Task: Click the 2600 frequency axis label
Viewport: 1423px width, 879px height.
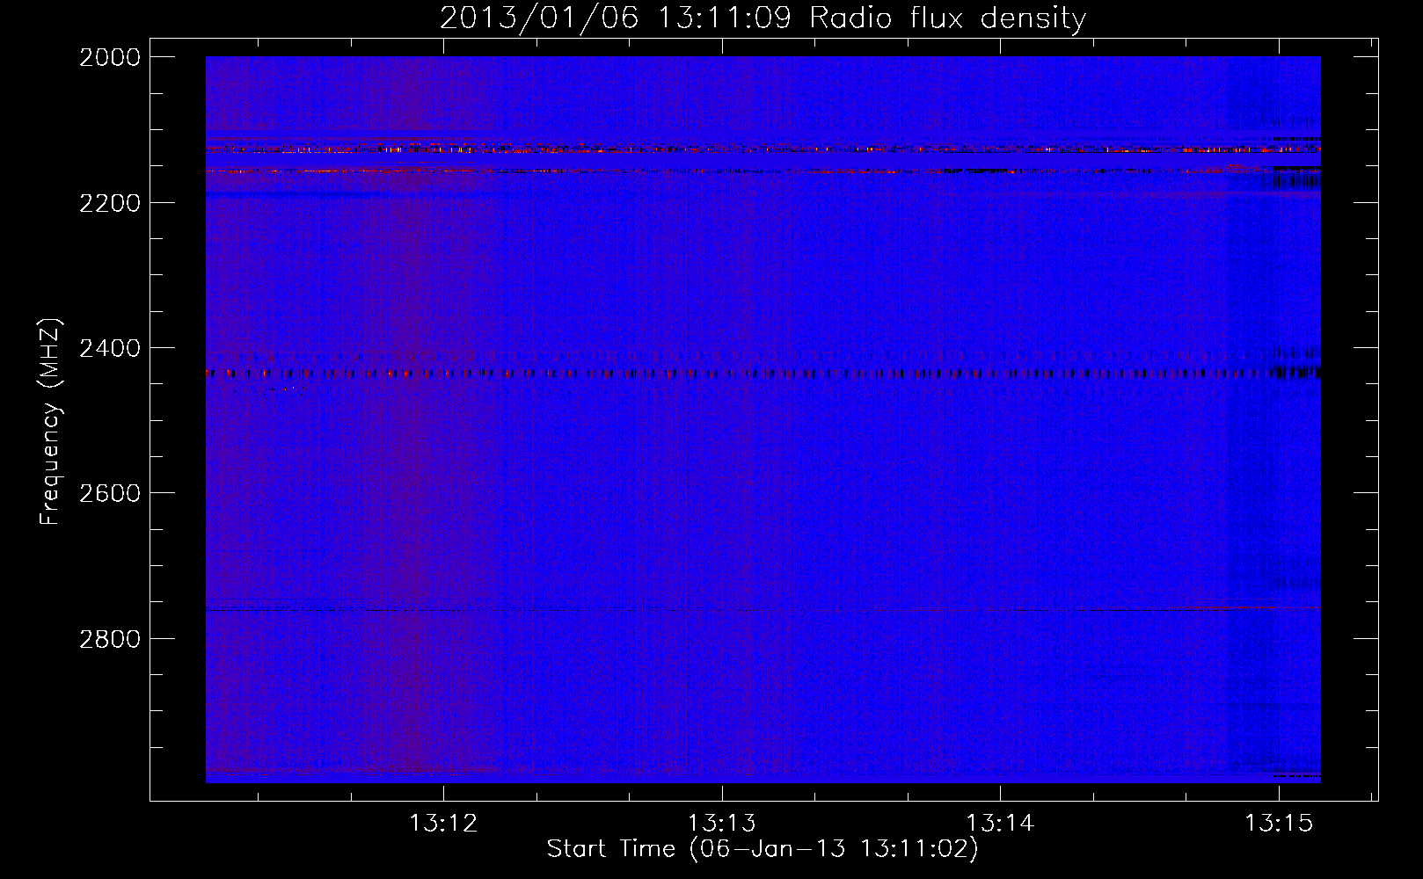Action: tap(110, 493)
